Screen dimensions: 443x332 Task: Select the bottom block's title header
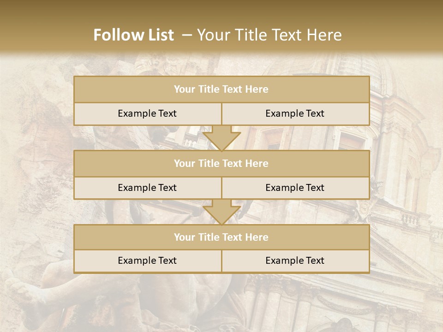pyautogui.click(x=221, y=237)
